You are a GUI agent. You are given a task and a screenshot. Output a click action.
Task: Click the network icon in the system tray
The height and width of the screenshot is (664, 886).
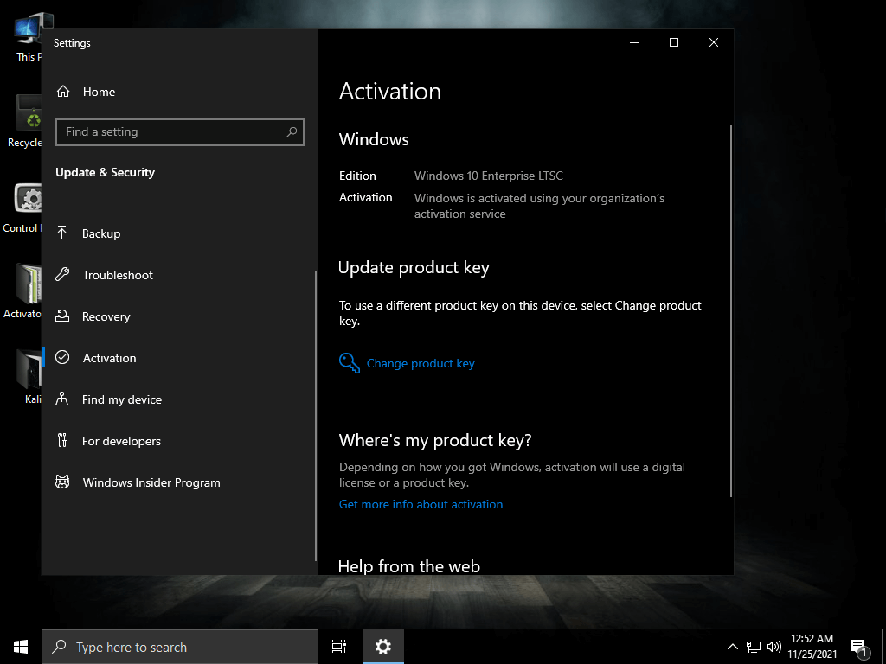754,647
